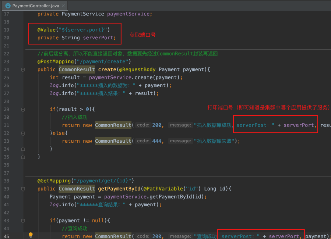Viewport: 331px width, 239px height.
Task: Click the @RequestBody annotation
Action: click(x=137, y=69)
